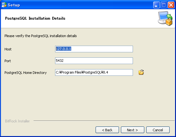The image size is (176, 137).
Task: Click the empty area after the highlighted Host text
Action: (x=102, y=49)
